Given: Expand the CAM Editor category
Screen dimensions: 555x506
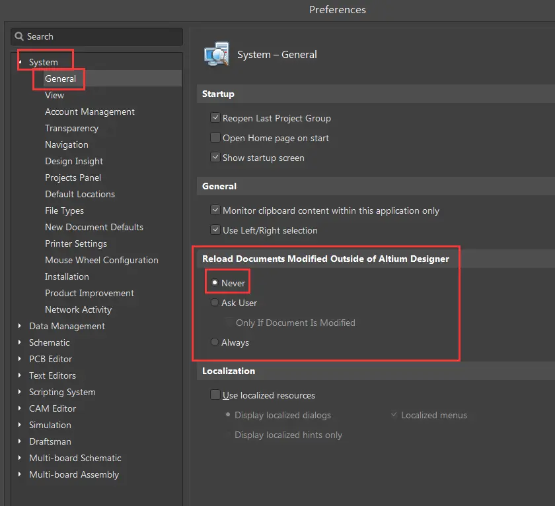Looking at the screenshot, I should [x=20, y=408].
